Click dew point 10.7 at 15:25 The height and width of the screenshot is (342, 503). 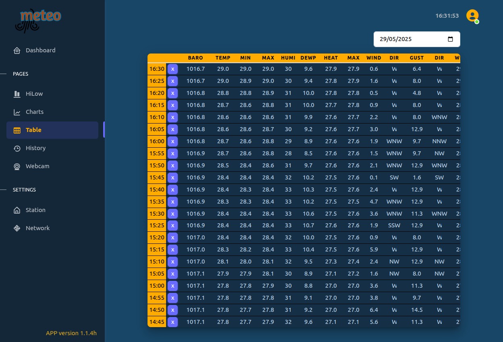pyautogui.click(x=308, y=226)
